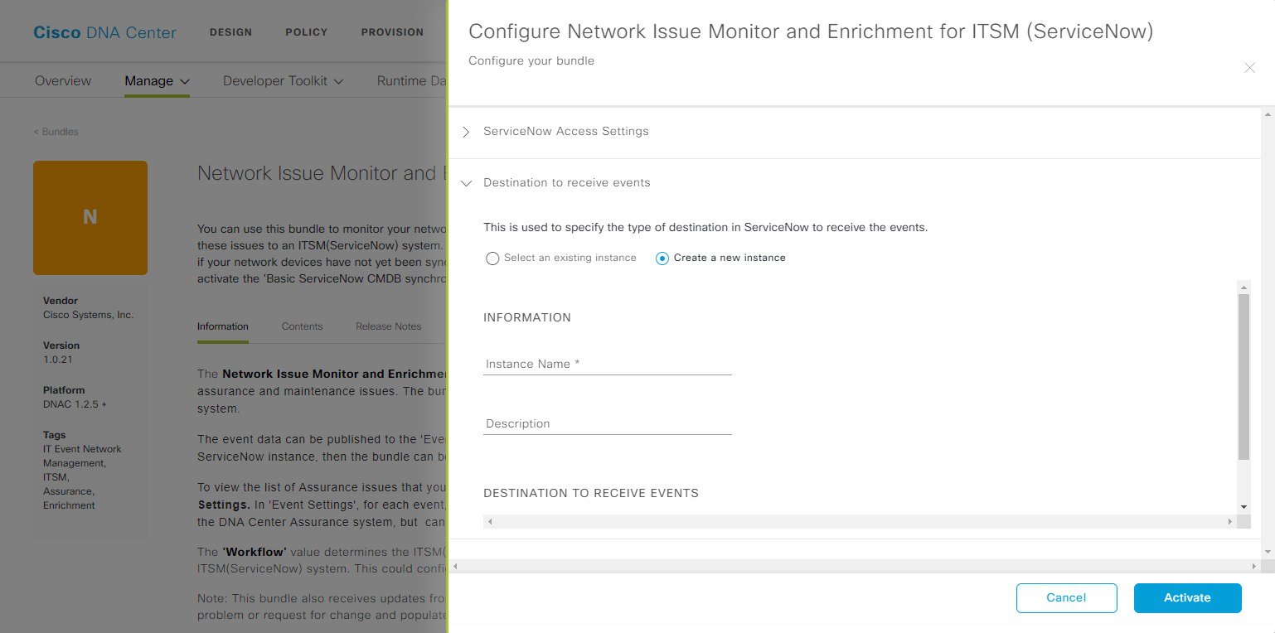Click the inner horizontal scroll left arrow
Viewport: 1275px width, 633px height.
click(490, 521)
